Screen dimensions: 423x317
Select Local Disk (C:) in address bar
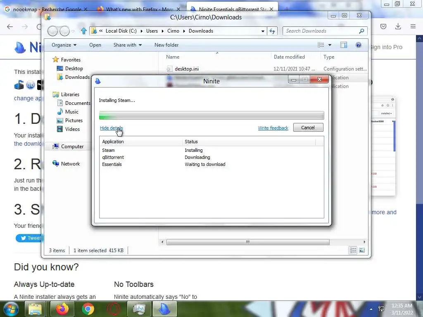click(121, 31)
